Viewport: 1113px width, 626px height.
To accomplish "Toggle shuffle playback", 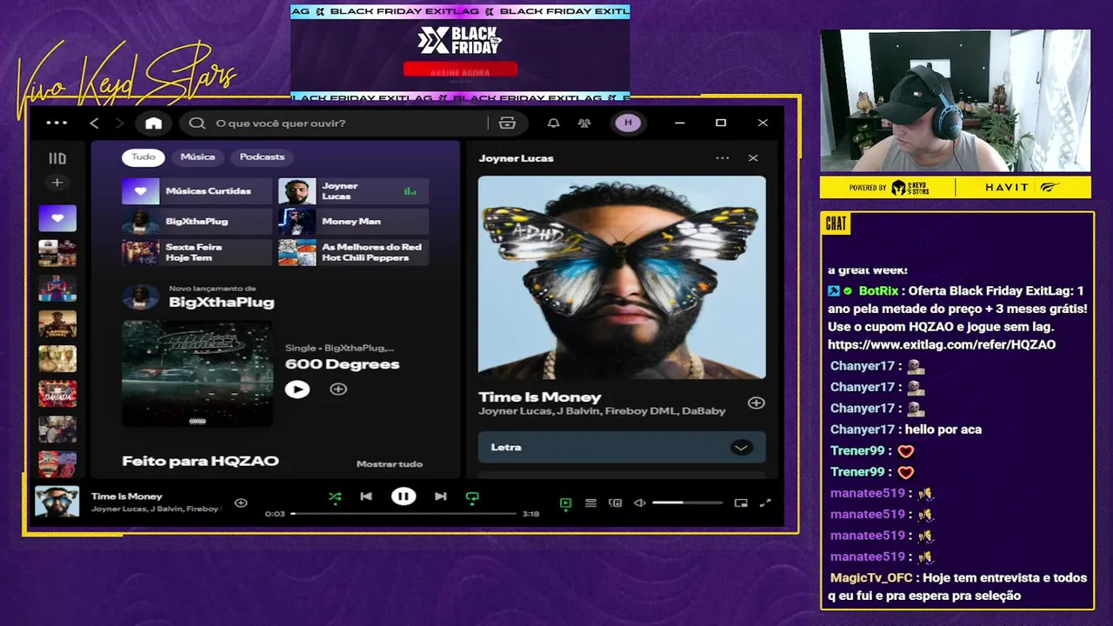I will click(x=335, y=497).
